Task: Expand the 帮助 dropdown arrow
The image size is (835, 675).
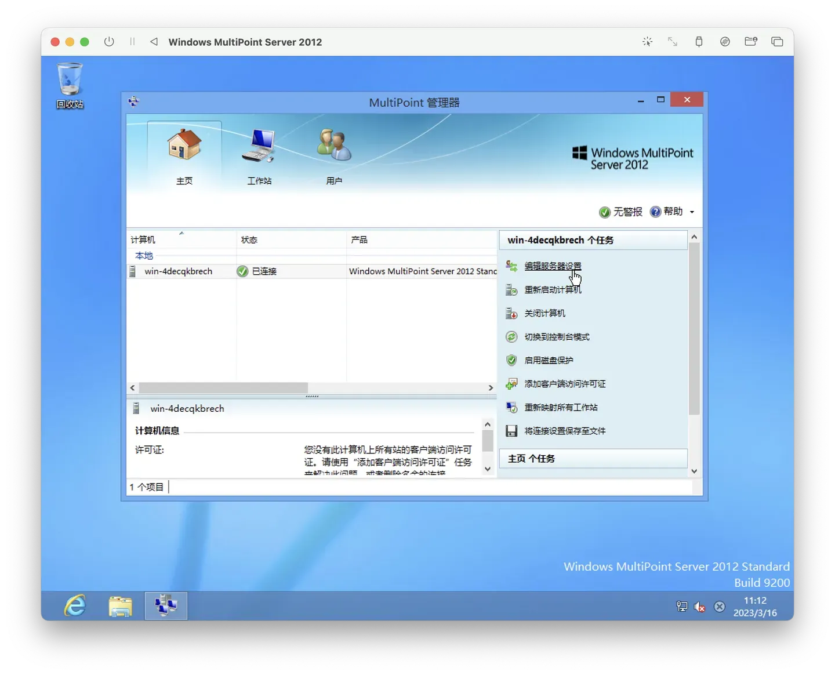Action: coord(692,212)
